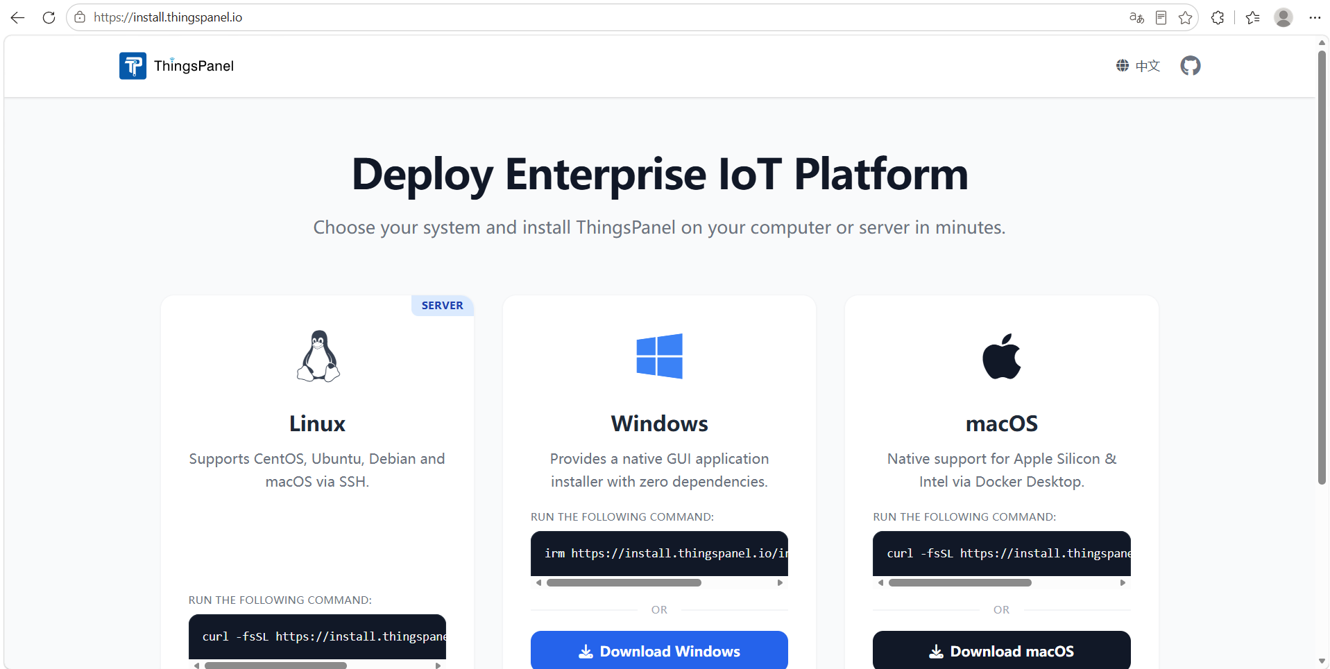This screenshot has height=669, width=1330.
Task: Click the Deploy Enterprise IoT Platform heading
Action: click(660, 174)
